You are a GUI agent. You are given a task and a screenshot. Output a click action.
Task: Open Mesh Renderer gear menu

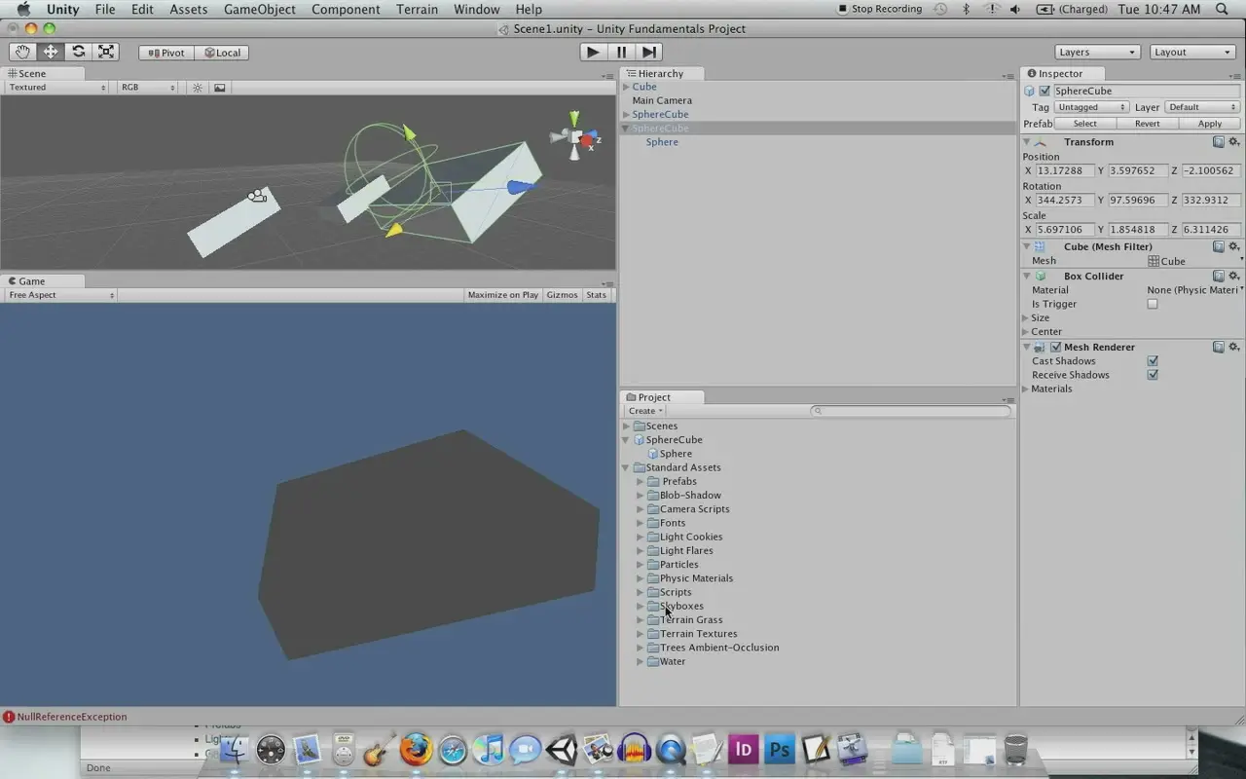(x=1233, y=348)
